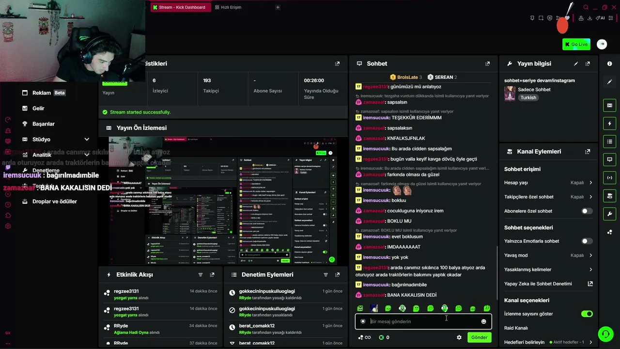Click the broadcast signal icon in right sidebar
Image resolution: width=620 pixels, height=349 pixels.
pos(609,177)
